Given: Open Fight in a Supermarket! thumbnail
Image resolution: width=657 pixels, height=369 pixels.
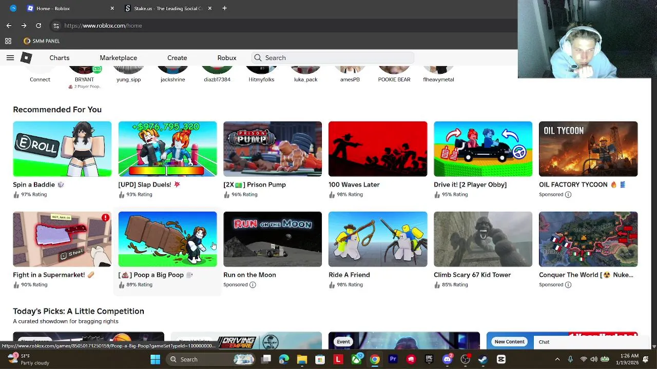Looking at the screenshot, I should click(x=62, y=239).
